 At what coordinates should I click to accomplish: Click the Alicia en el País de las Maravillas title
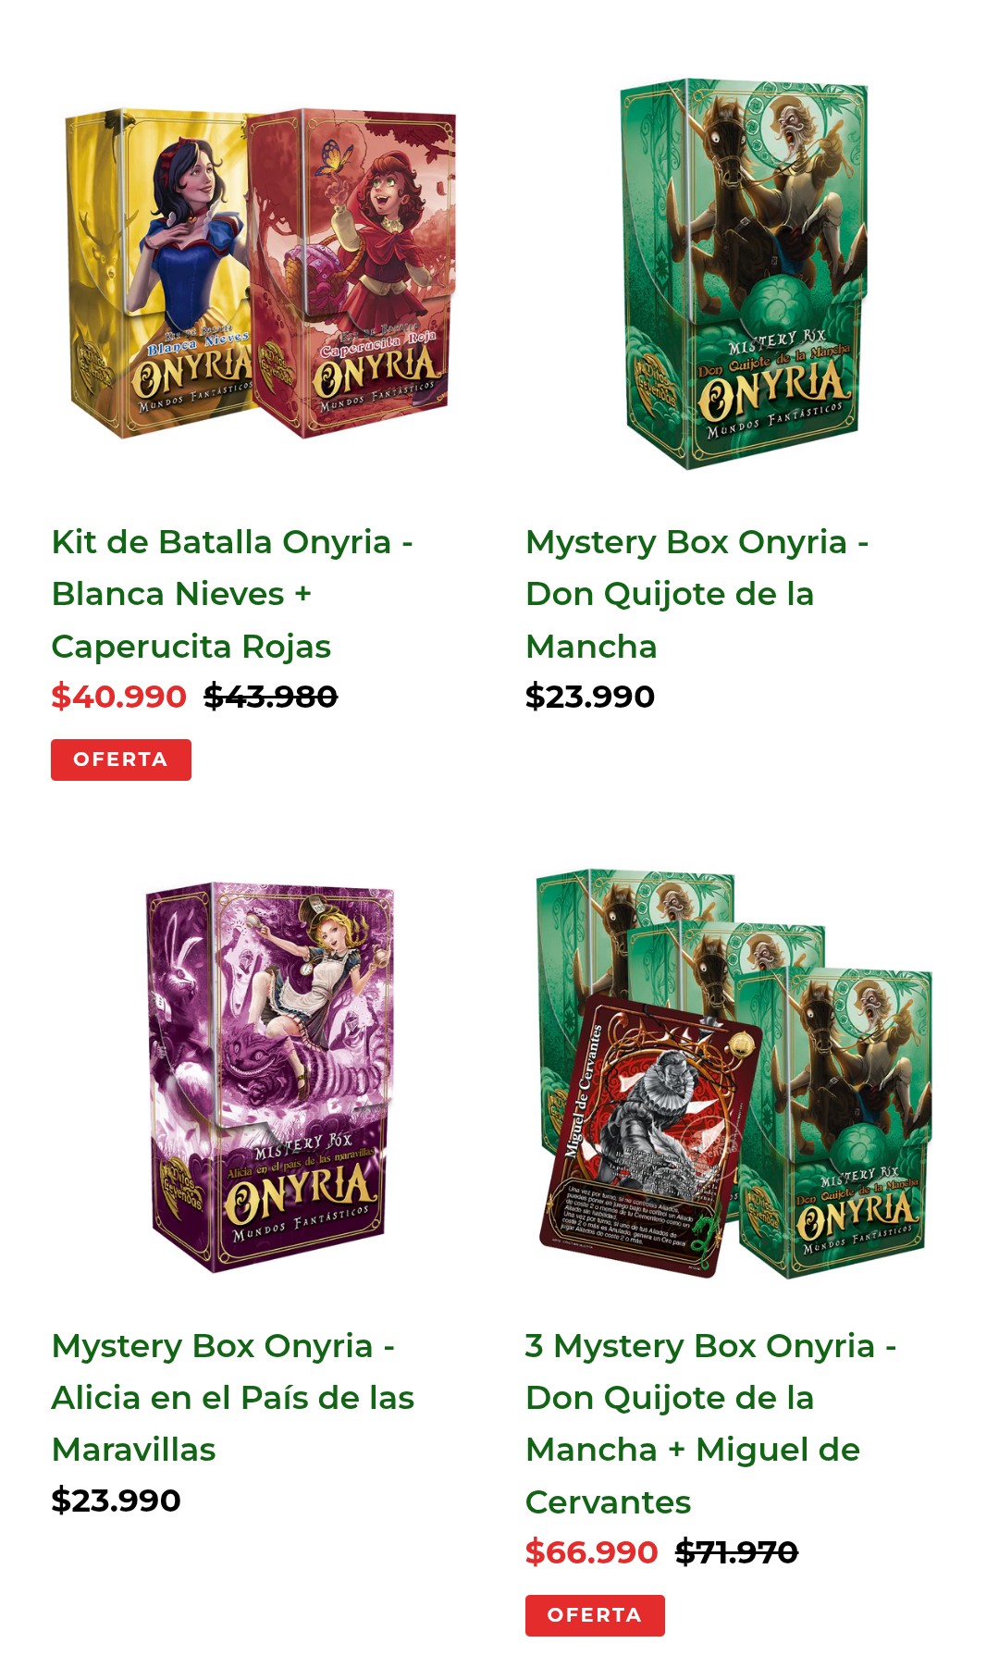coord(232,1398)
